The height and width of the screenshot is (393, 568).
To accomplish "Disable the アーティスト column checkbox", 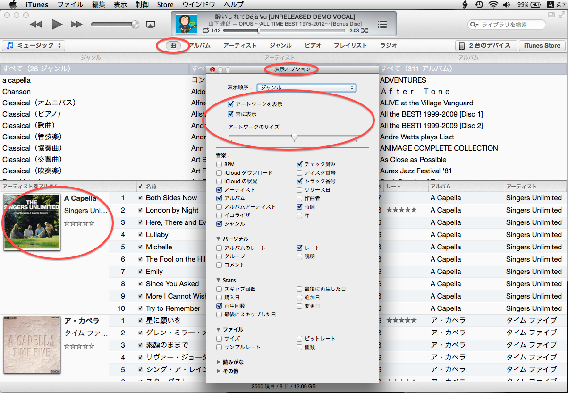I will pos(219,190).
